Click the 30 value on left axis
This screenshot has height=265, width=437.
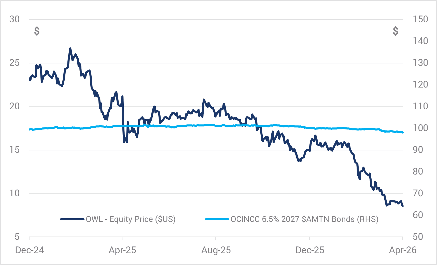pyautogui.click(x=15, y=19)
